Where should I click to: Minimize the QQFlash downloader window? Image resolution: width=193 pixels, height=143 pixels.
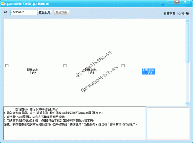coord(171,2)
